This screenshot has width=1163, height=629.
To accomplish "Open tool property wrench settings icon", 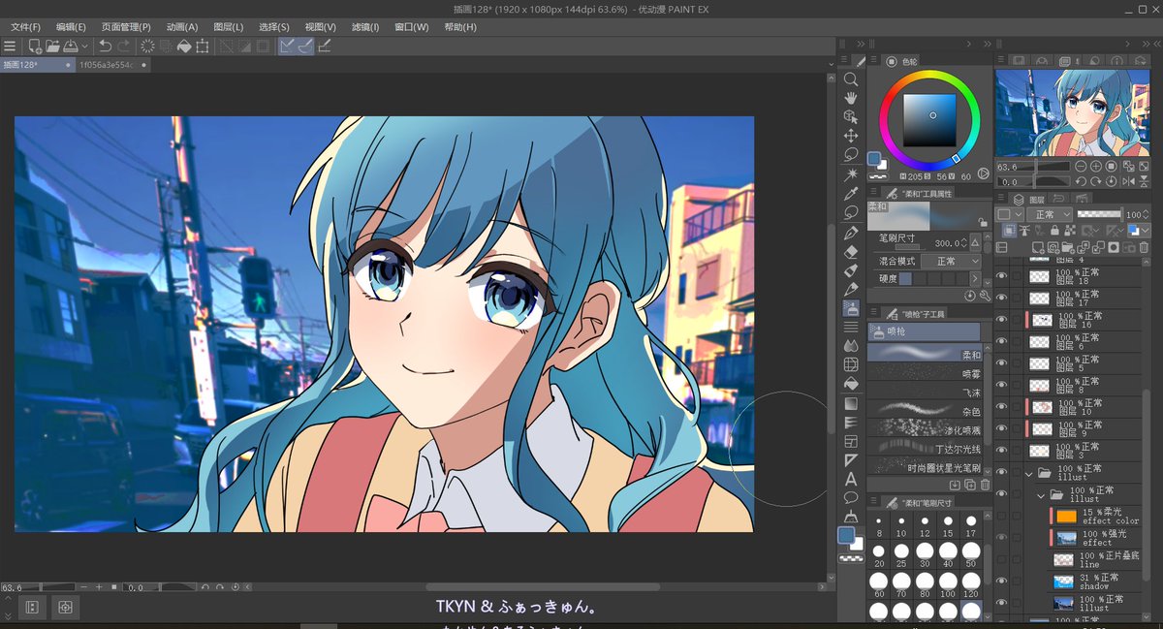I will pyautogui.click(x=985, y=296).
